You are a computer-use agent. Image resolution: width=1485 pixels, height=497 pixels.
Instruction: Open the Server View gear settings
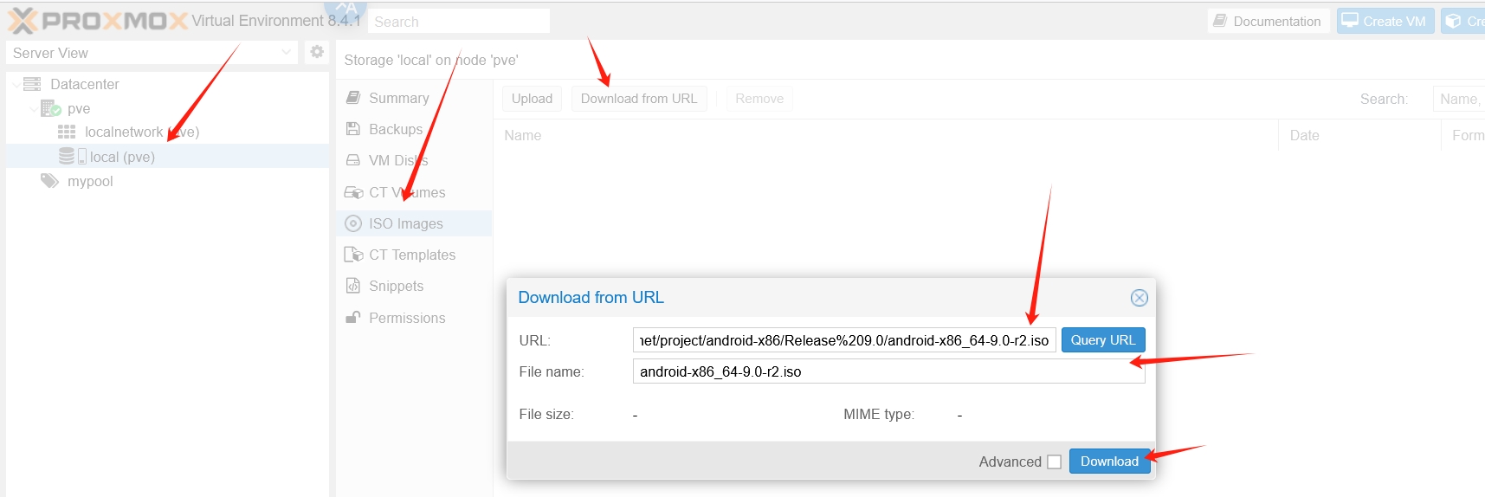tap(317, 52)
